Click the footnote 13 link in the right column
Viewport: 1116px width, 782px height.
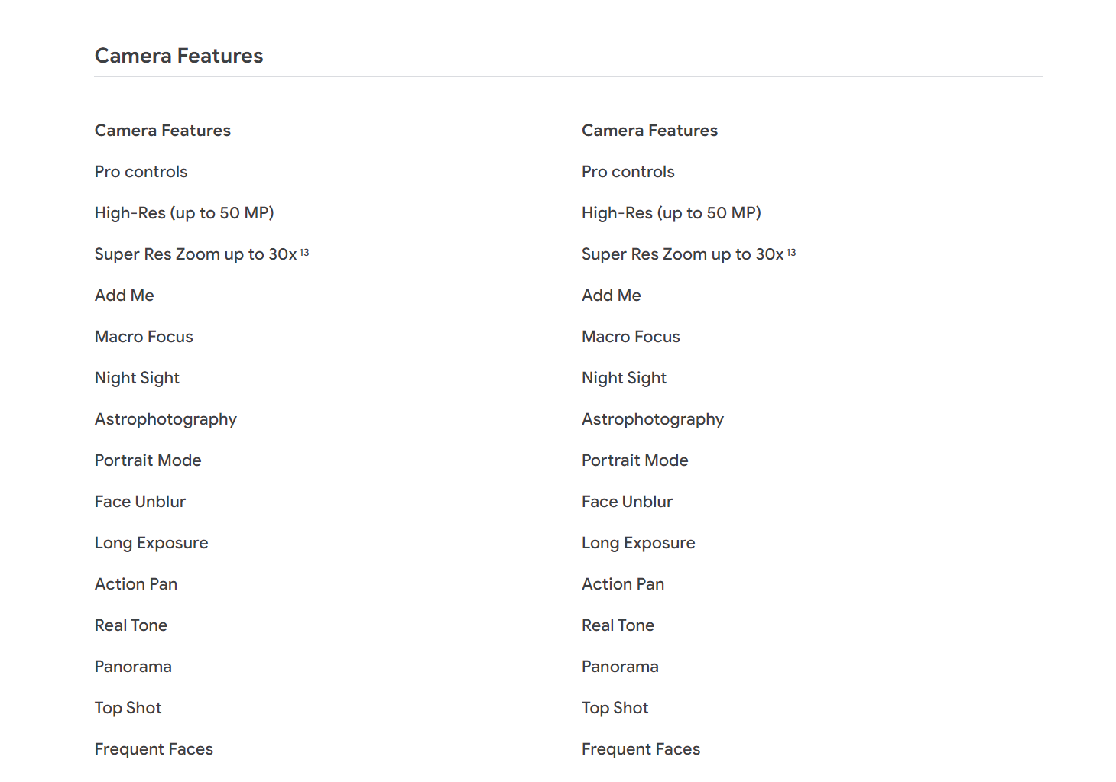791,252
